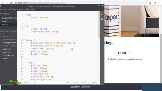162x91 pixels.
Task: Click the Casper mattress image in the webpage
Action: 132,21
